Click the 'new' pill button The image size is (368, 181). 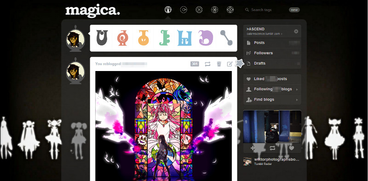[294, 10]
